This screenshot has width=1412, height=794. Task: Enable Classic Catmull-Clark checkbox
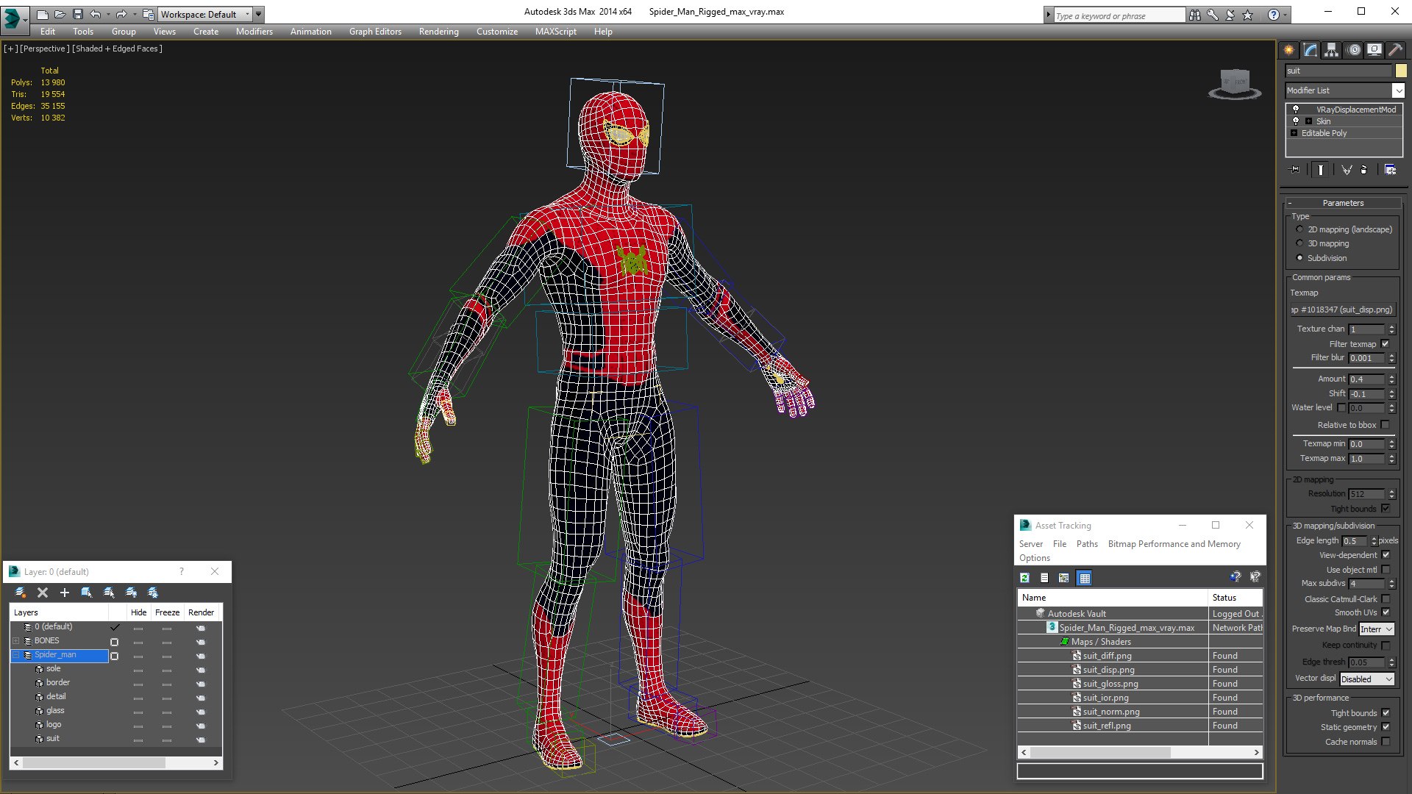point(1386,599)
